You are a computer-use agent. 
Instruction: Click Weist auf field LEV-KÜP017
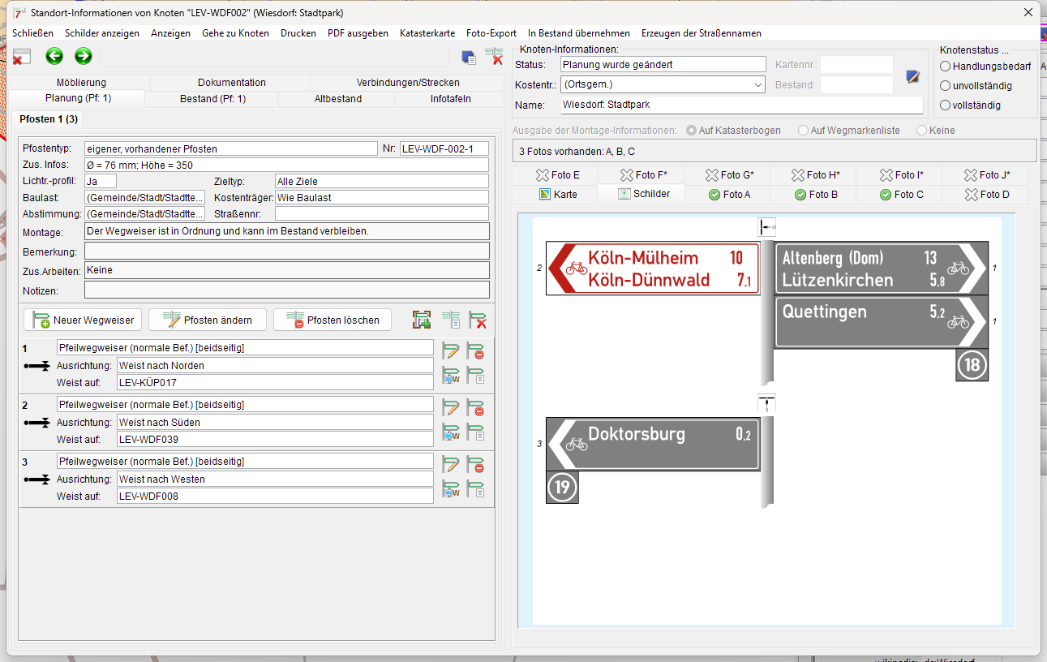(x=276, y=382)
